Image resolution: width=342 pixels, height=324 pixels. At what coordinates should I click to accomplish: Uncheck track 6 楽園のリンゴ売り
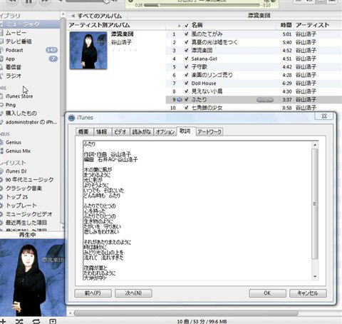pos(187,75)
